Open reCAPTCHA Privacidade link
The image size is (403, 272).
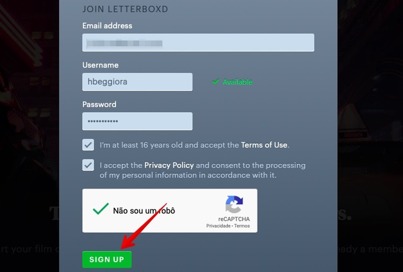(218, 226)
